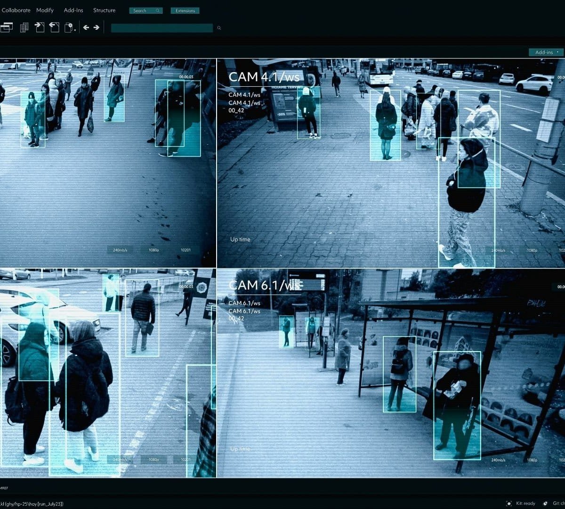The width and height of the screenshot is (565, 509).
Task: Open the Modify menu
Action: coord(45,10)
